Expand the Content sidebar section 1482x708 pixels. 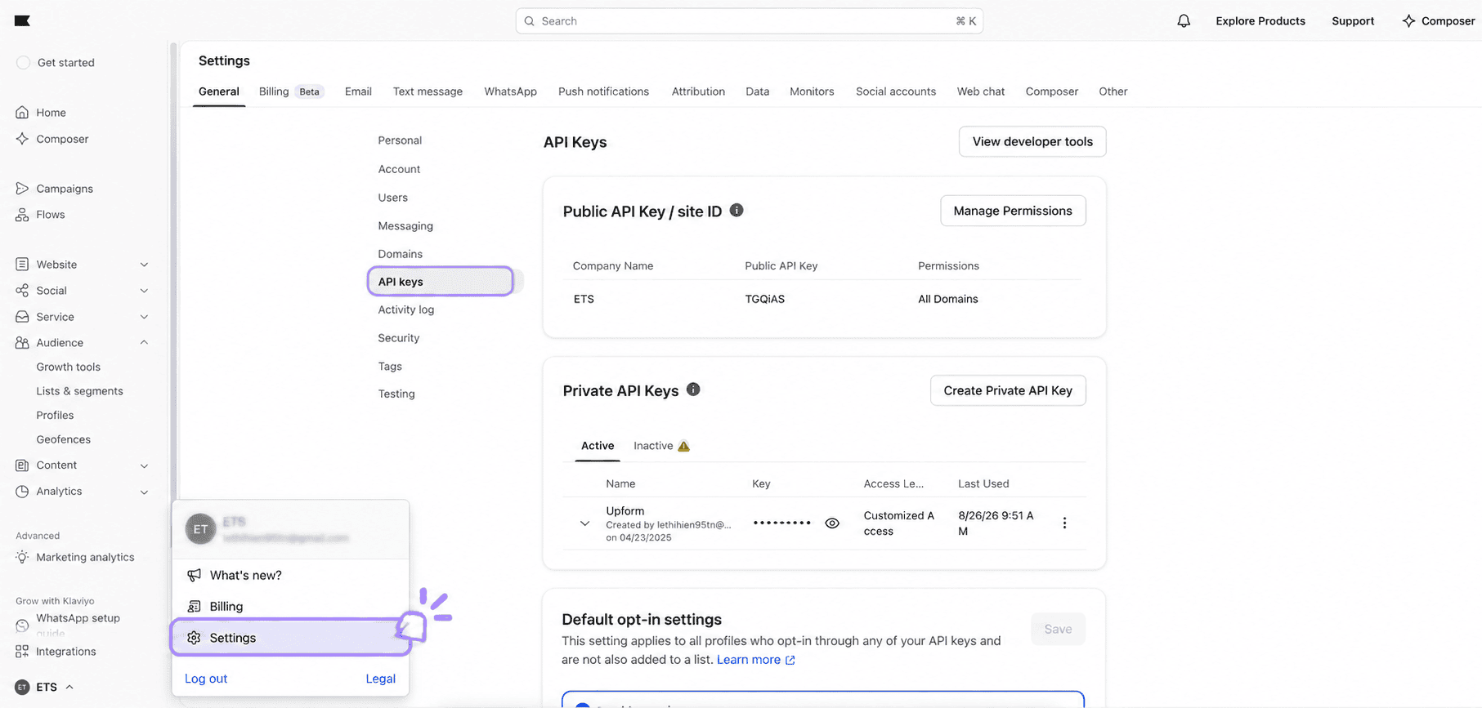tap(144, 465)
